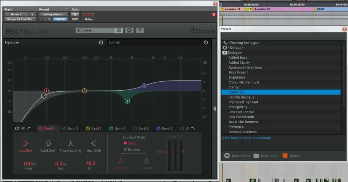Click the next preset plus button

click(45, 19)
